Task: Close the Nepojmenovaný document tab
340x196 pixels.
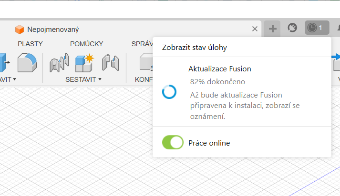Action: click(x=255, y=29)
